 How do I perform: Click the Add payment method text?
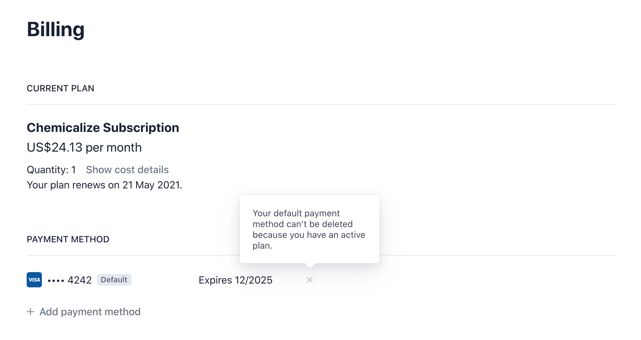[x=90, y=312]
